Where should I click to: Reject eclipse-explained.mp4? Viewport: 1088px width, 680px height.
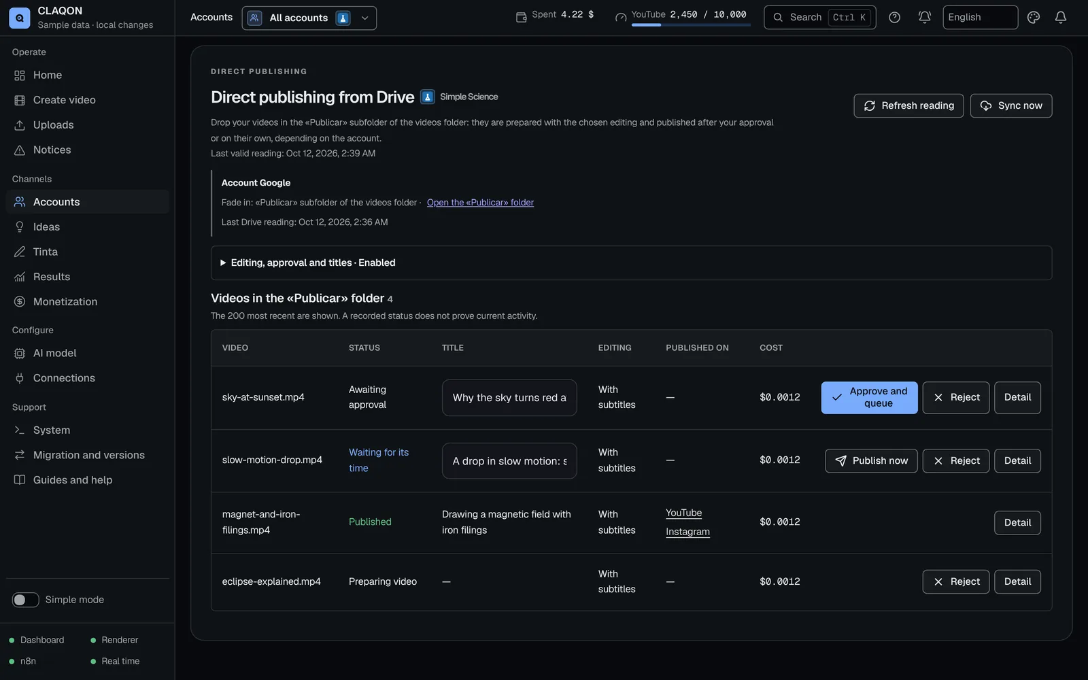click(x=955, y=582)
